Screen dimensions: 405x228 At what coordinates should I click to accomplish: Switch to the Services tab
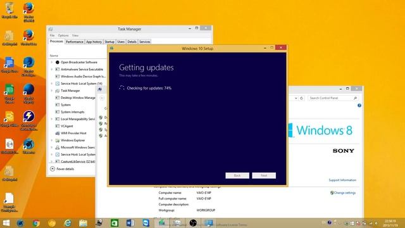coord(145,42)
